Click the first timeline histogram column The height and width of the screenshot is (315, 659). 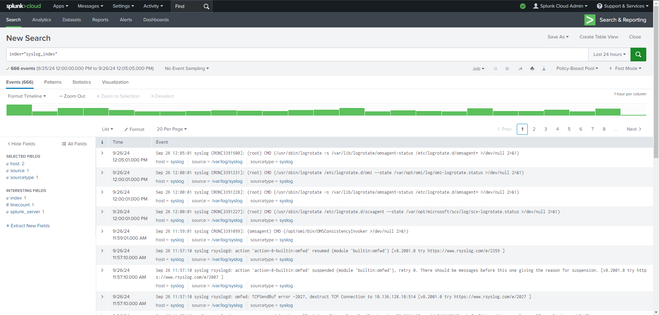(19, 110)
